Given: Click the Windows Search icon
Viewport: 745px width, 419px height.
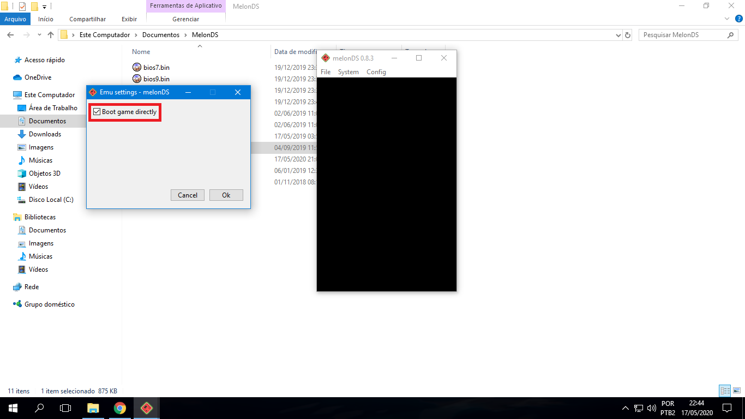Looking at the screenshot, I should [40, 408].
